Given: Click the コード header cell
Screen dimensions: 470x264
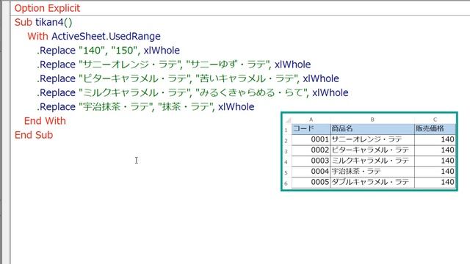Looking at the screenshot, I should (x=311, y=129).
